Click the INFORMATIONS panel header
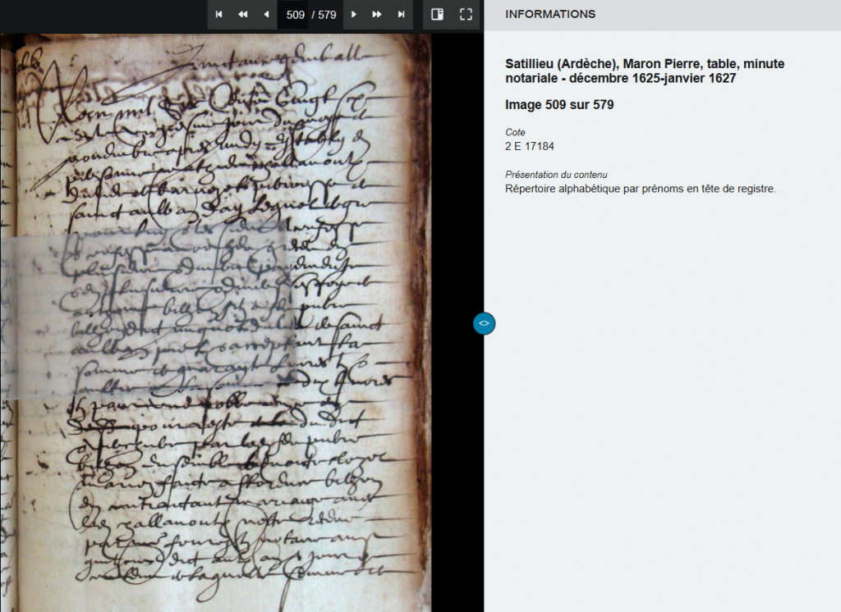Screen dimensions: 841x612 [x=550, y=15]
